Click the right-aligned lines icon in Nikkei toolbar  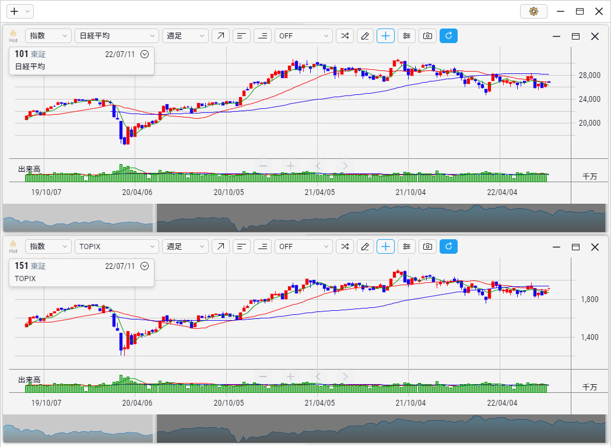[x=262, y=36]
